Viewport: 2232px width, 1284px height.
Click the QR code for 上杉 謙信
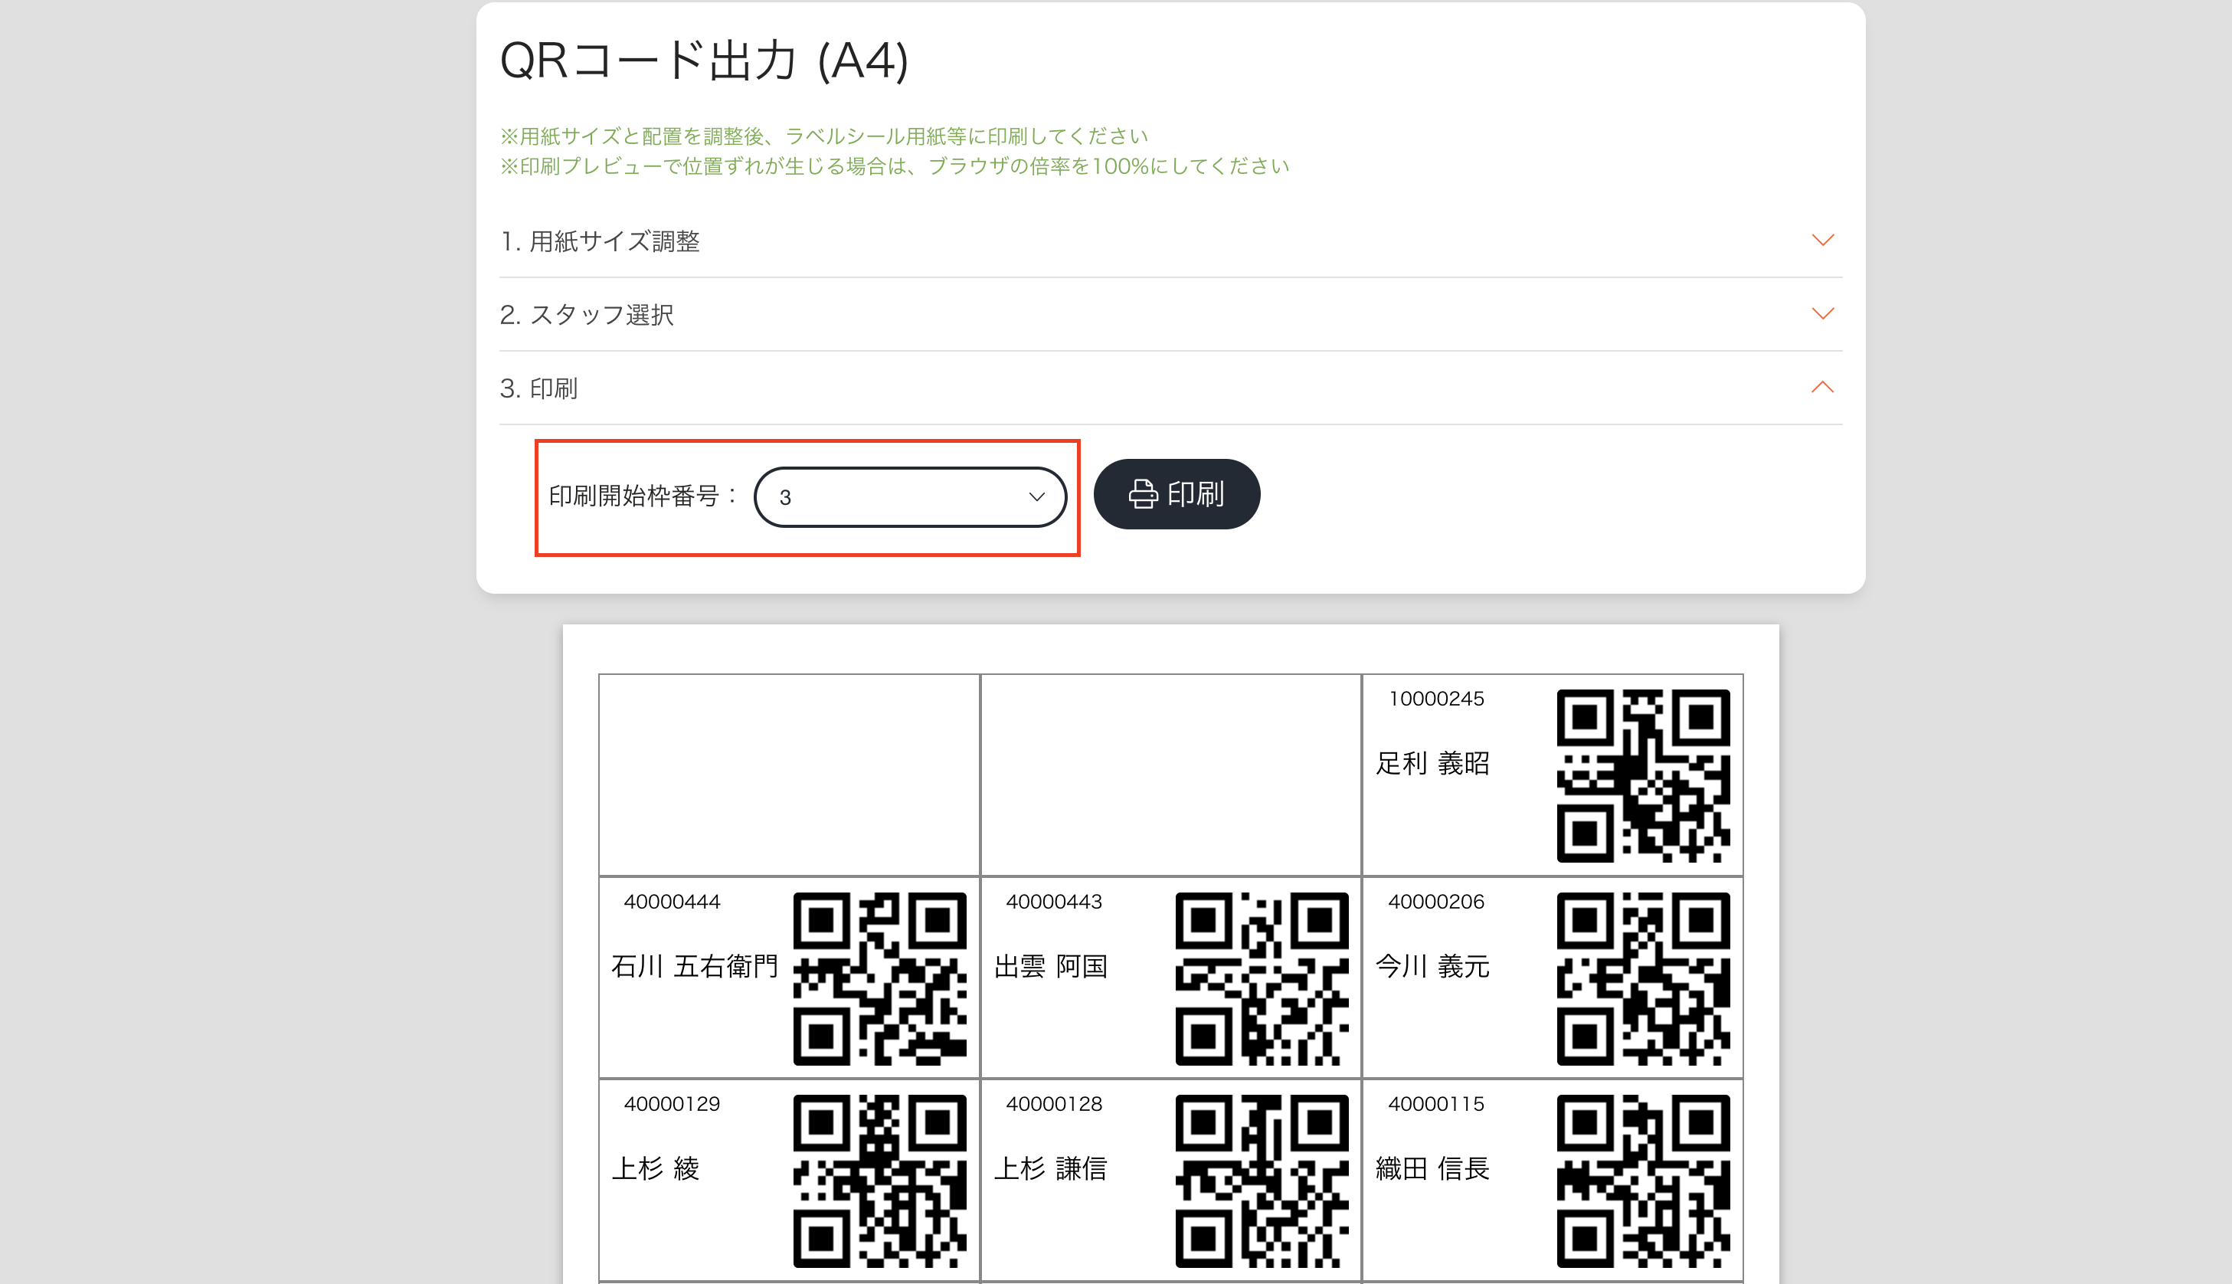pyautogui.click(x=1262, y=1181)
